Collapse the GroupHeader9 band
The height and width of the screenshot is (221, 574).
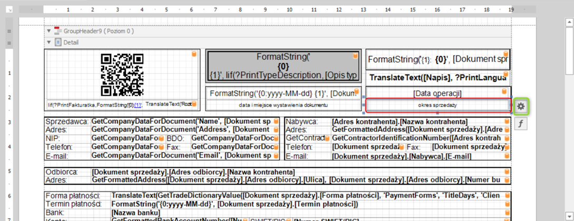click(x=49, y=31)
